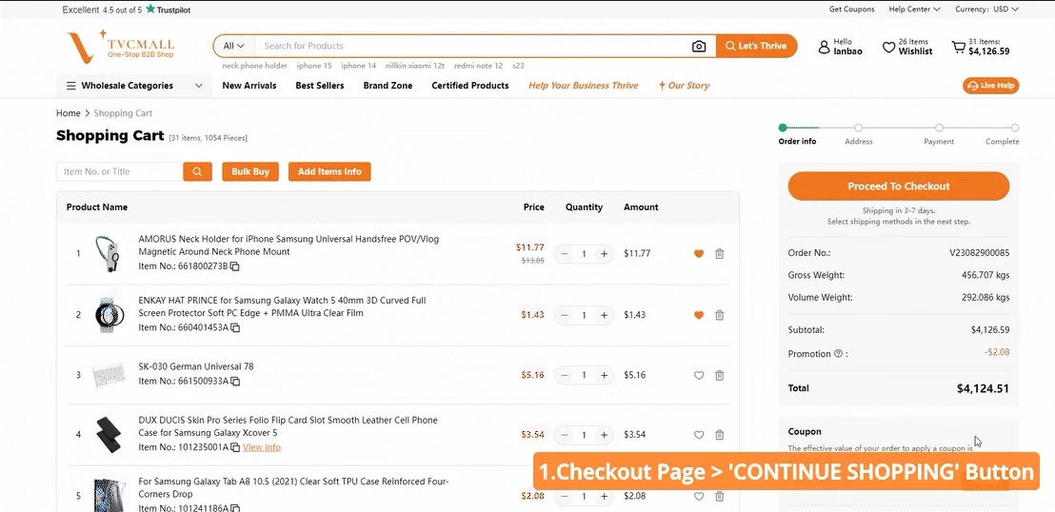The image size is (1055, 512).
Task: Click suggested search 'redmi note 12'
Action: coord(478,66)
